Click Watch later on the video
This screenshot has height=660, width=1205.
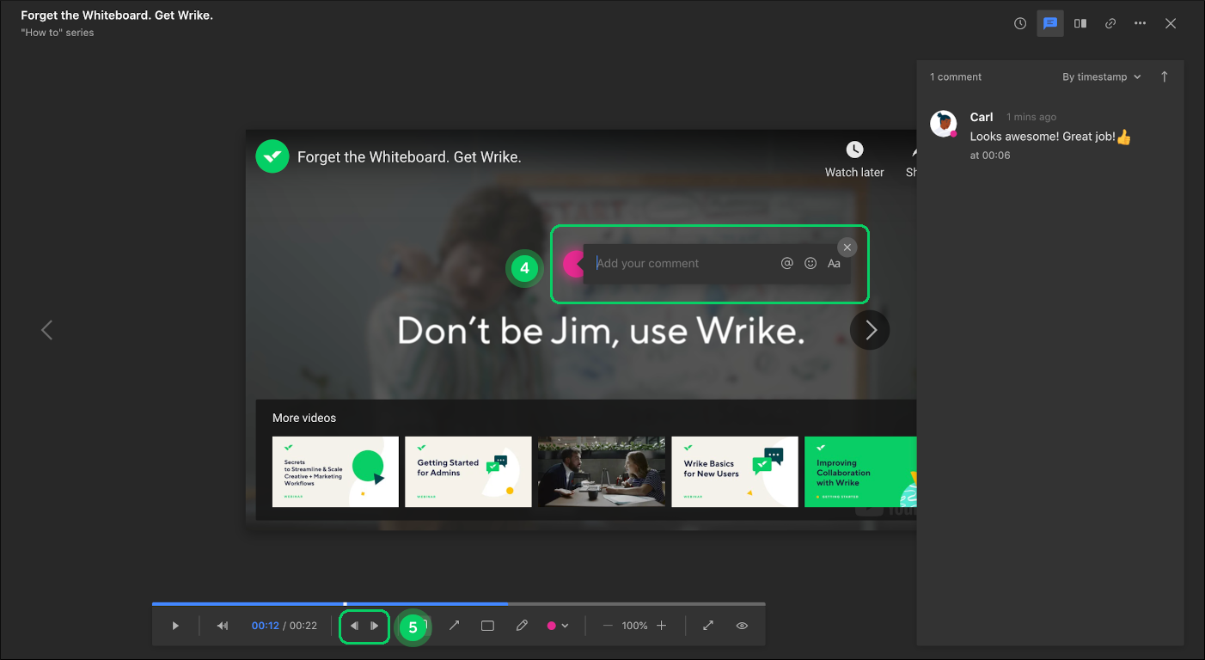(854, 160)
